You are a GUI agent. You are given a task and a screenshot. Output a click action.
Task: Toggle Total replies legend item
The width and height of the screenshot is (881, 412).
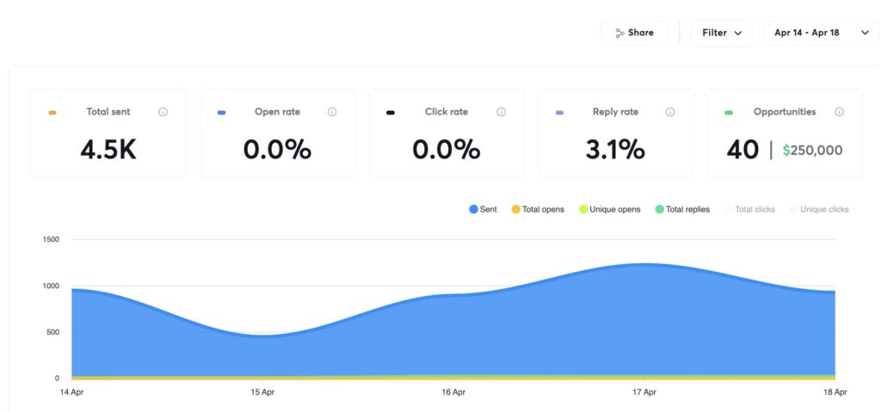pos(682,209)
